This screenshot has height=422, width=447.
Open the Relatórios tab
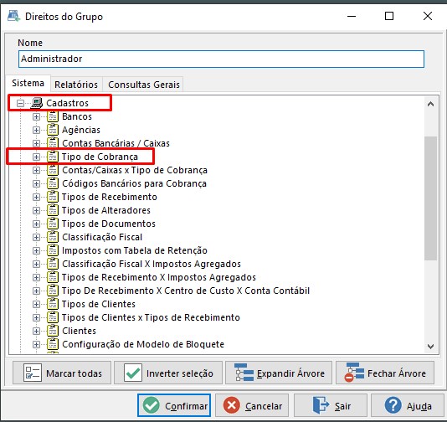[x=76, y=85]
